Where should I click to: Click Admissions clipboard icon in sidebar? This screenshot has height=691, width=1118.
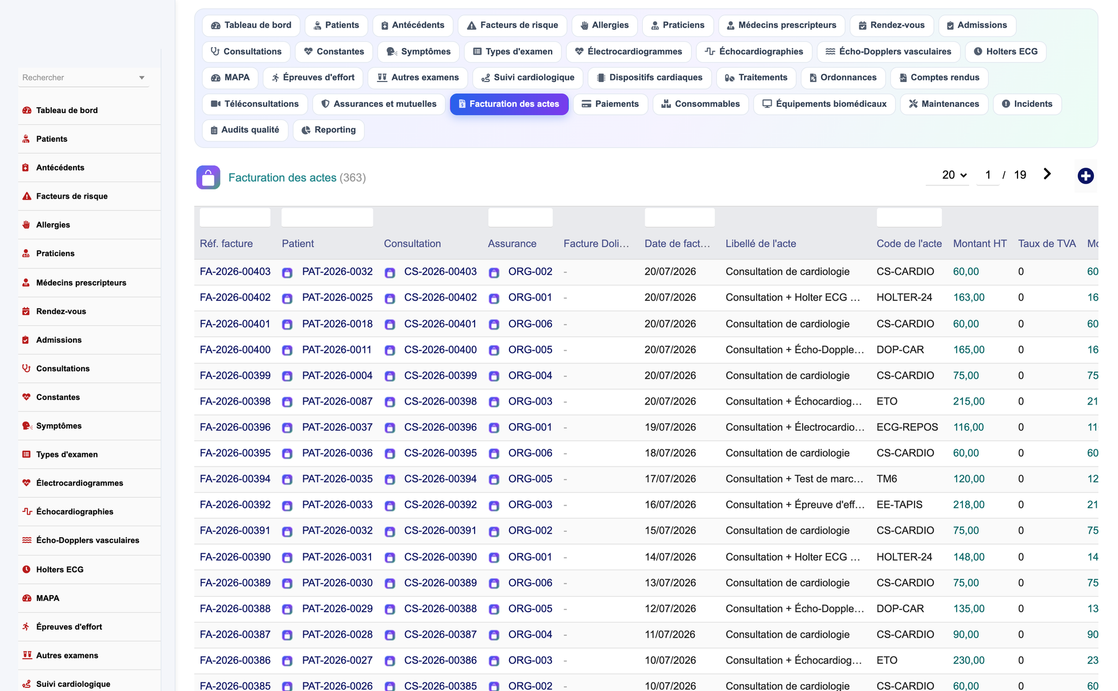tap(26, 340)
